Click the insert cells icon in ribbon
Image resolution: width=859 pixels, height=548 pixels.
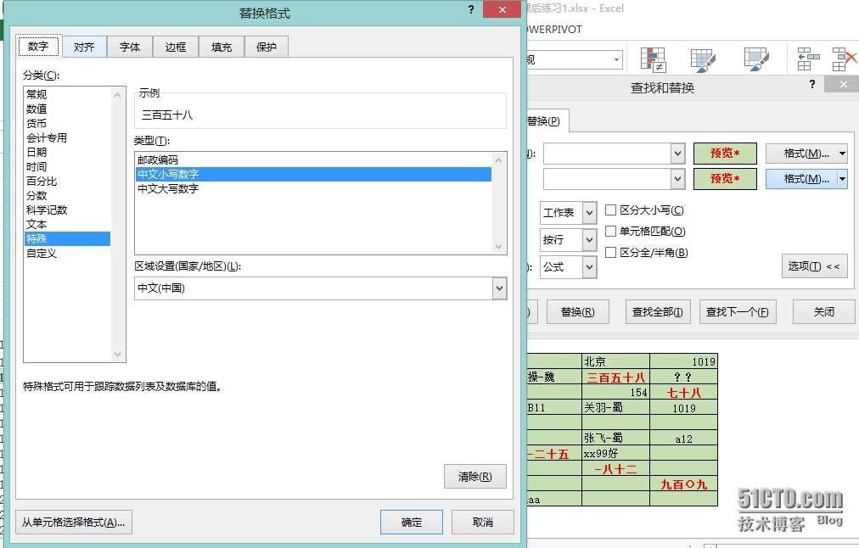(808, 59)
